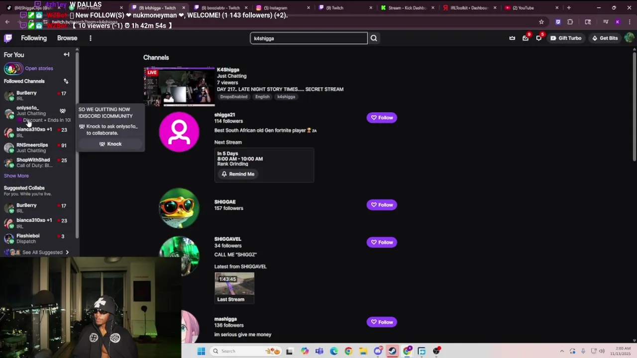637x358 pixels.
Task: Bookmark page with the star icon
Action: 541,22
